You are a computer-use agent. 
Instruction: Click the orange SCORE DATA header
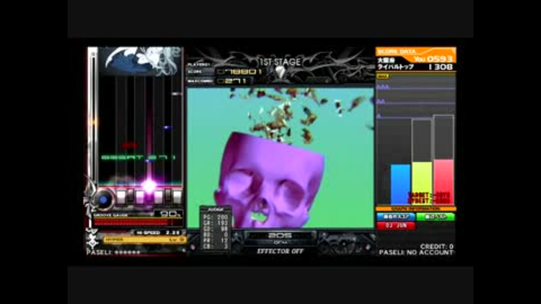click(416, 51)
